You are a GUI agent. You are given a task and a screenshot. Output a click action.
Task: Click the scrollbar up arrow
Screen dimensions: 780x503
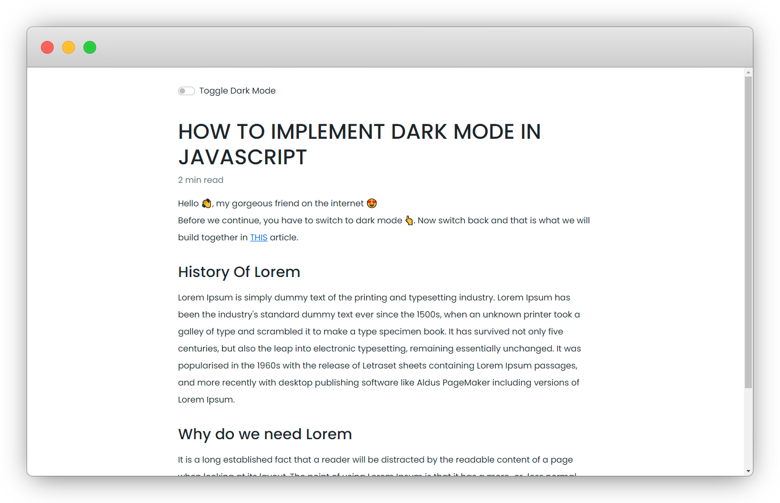point(748,72)
